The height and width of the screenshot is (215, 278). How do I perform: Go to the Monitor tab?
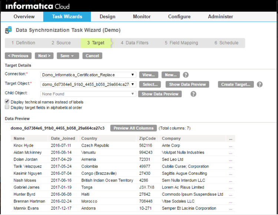(142, 17)
